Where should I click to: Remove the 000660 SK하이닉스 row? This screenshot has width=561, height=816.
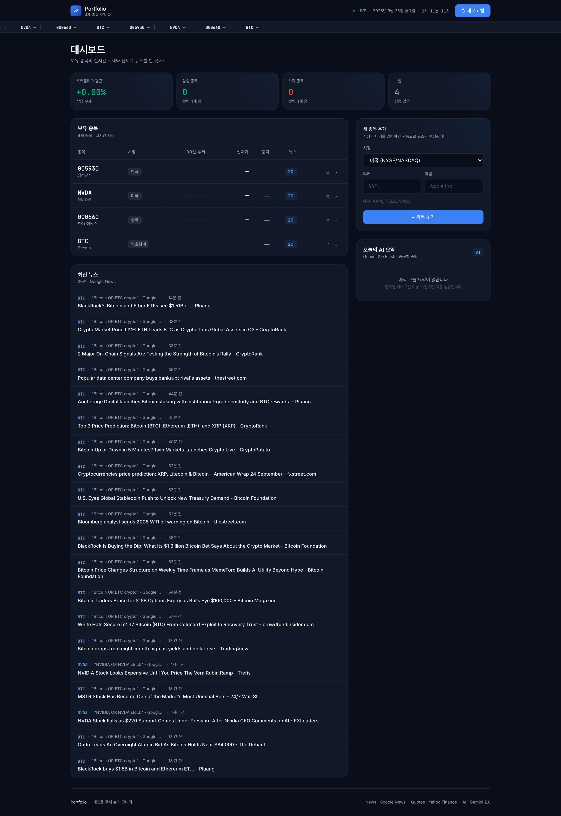click(336, 221)
